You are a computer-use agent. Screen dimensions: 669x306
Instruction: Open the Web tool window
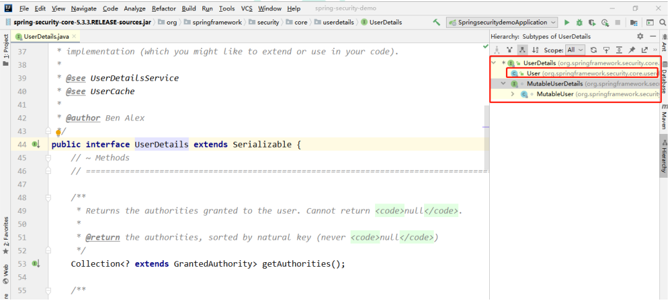[x=6, y=275]
